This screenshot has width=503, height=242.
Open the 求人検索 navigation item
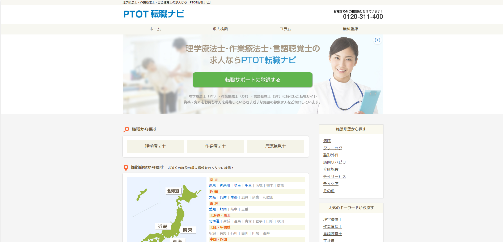(x=220, y=29)
